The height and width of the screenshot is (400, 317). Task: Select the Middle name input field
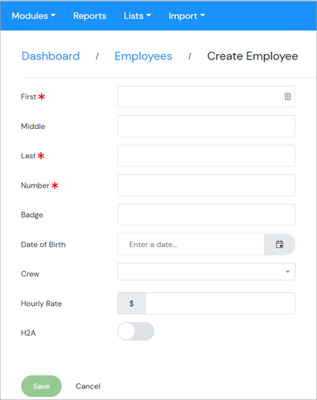click(x=206, y=126)
